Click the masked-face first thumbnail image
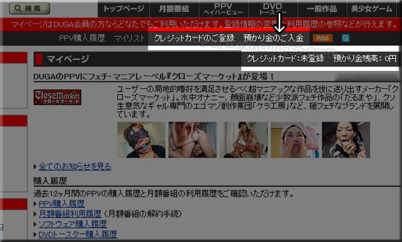This screenshot has height=242, width=402. 141,140
